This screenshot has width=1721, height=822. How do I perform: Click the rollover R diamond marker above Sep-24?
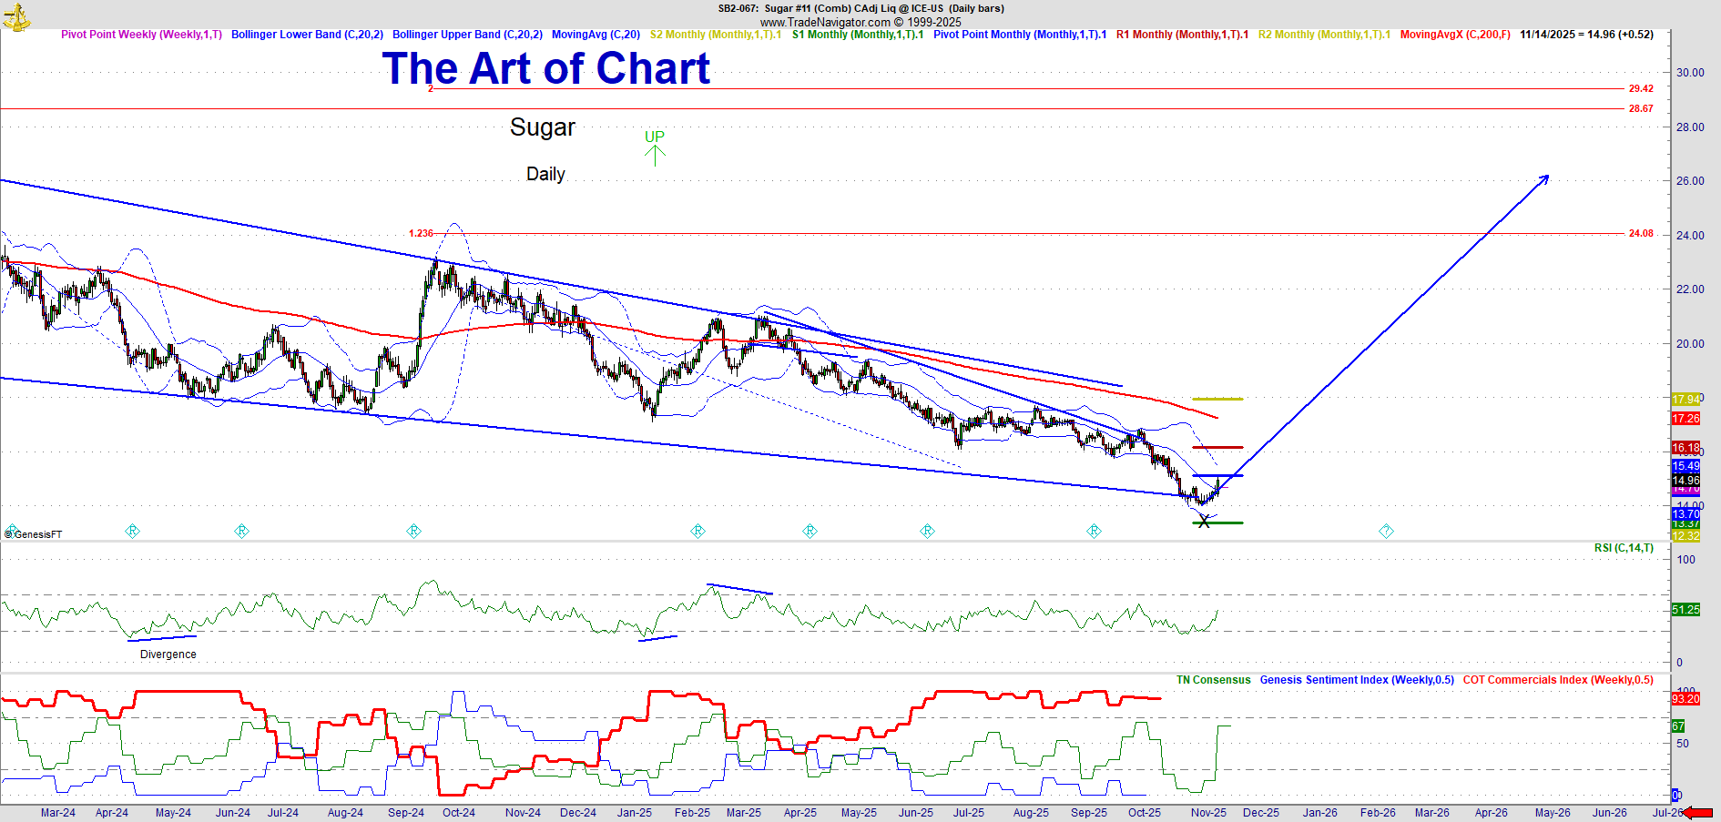pyautogui.click(x=413, y=531)
